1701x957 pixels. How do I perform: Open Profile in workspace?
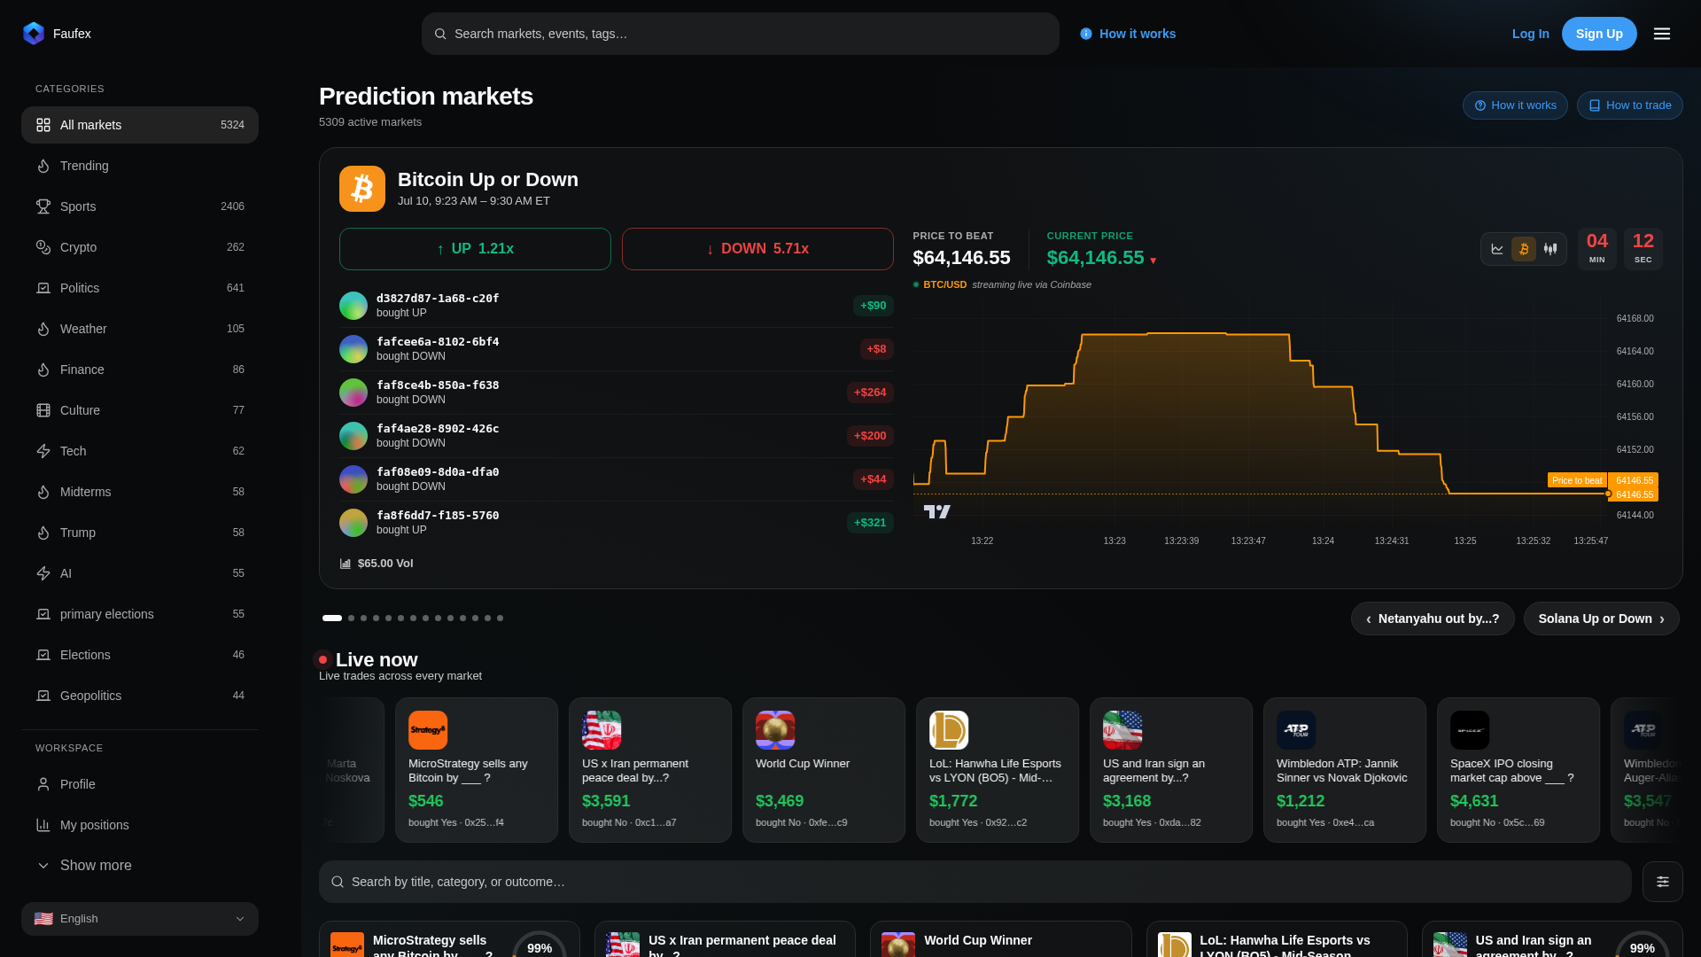tap(140, 784)
